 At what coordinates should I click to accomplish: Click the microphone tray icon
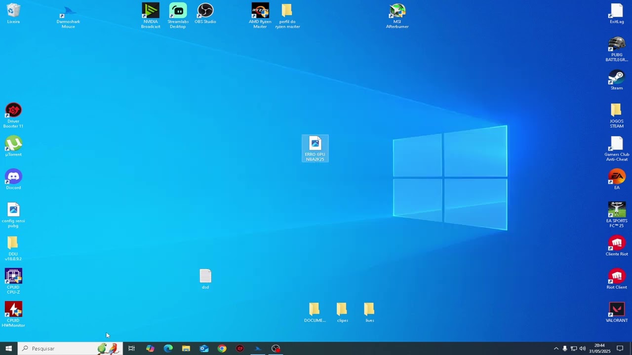tap(565, 348)
